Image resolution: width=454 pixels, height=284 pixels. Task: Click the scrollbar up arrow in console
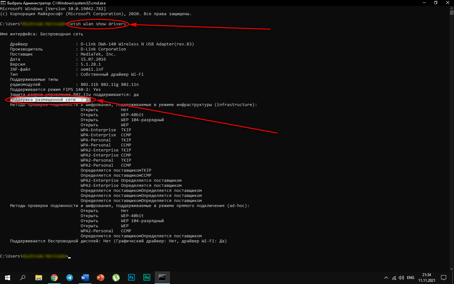[451, 8]
